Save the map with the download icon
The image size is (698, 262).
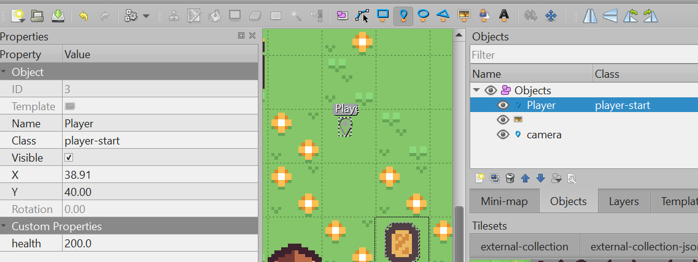[x=58, y=15]
